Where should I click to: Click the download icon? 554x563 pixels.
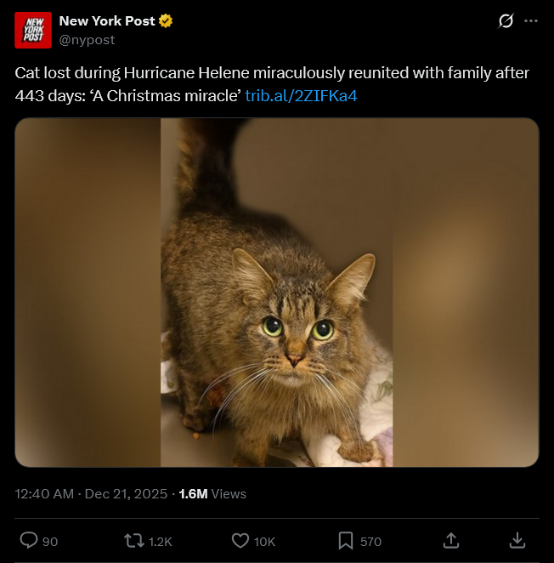pyautogui.click(x=517, y=540)
